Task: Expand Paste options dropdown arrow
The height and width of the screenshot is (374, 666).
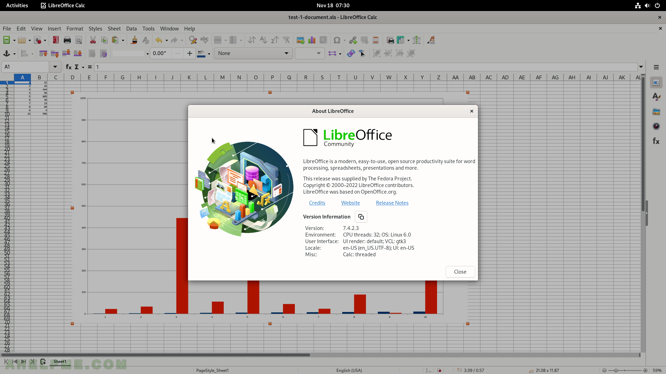Action: [x=123, y=41]
